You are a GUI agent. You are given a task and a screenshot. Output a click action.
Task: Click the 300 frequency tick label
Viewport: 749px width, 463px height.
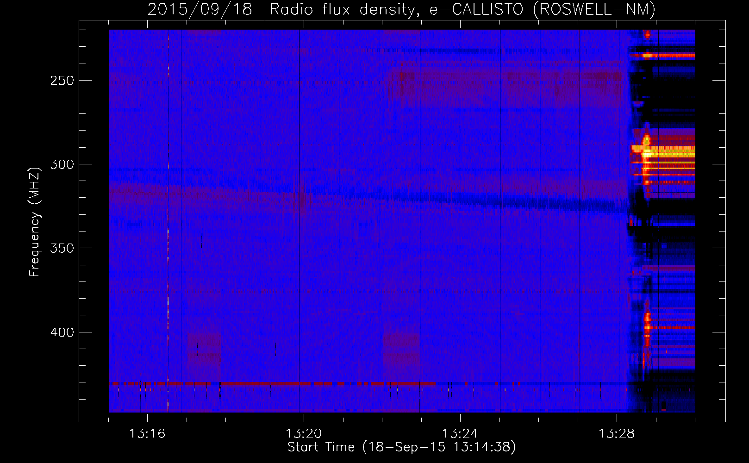(x=62, y=164)
